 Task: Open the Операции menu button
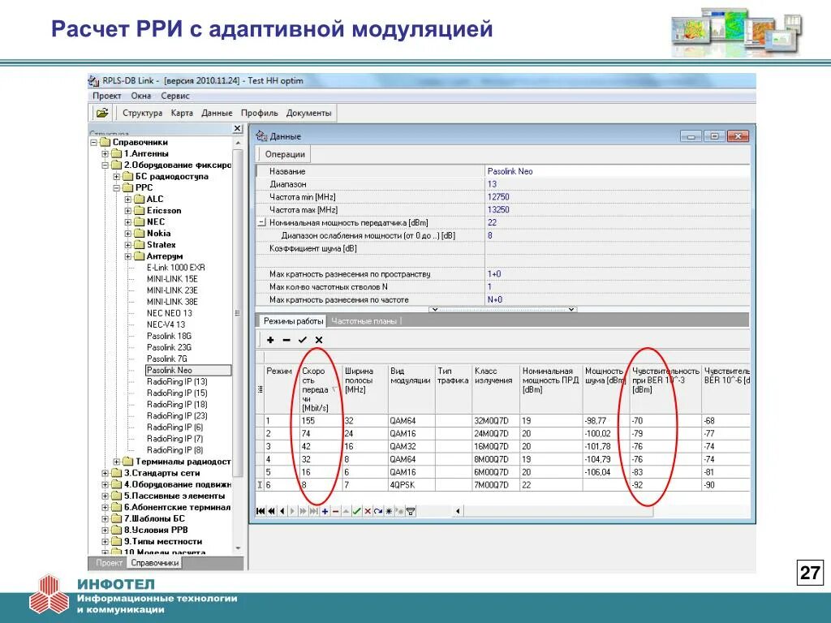(x=285, y=154)
